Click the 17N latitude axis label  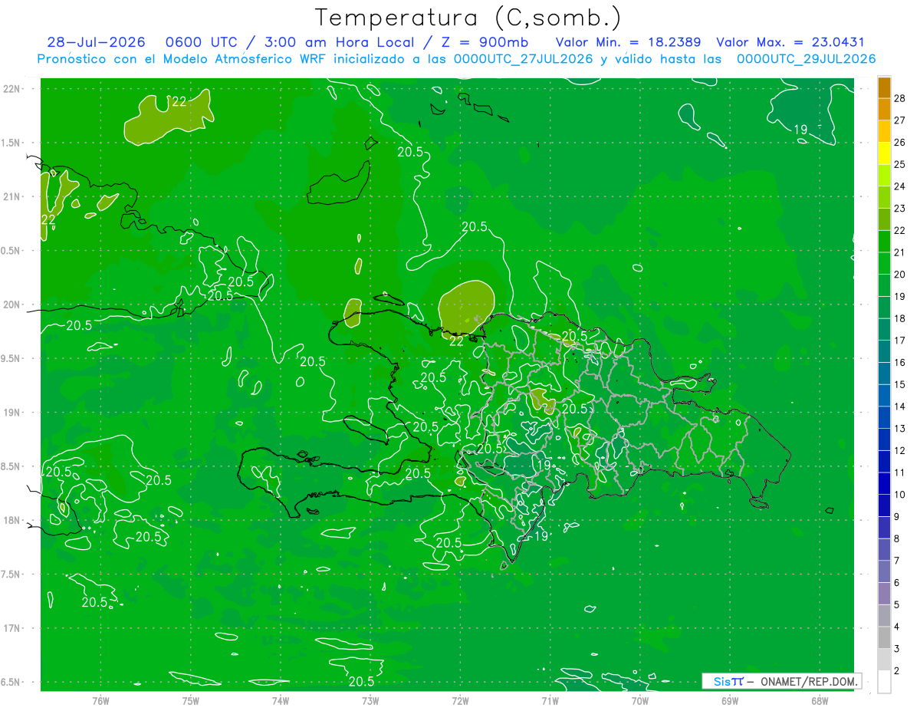(x=11, y=628)
